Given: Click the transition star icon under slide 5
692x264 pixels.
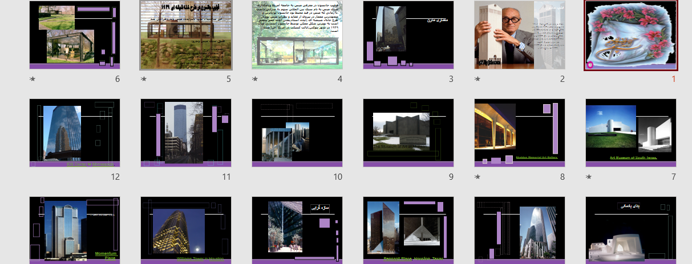Looking at the screenshot, I should 144,79.
